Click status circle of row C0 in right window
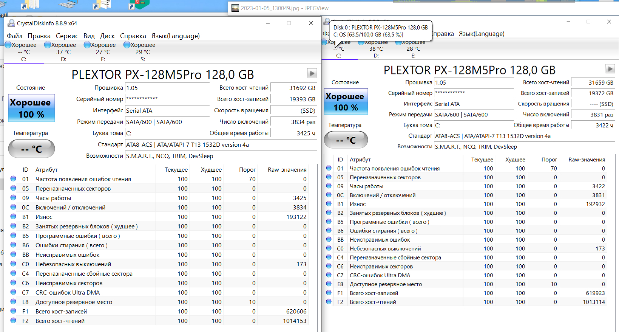619x332 pixels. click(329, 248)
